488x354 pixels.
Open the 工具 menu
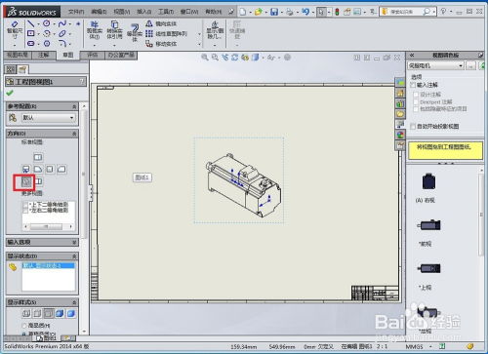[x=166, y=12]
